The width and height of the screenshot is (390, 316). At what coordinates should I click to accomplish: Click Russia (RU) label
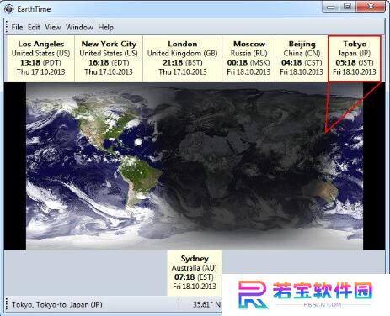tap(248, 53)
